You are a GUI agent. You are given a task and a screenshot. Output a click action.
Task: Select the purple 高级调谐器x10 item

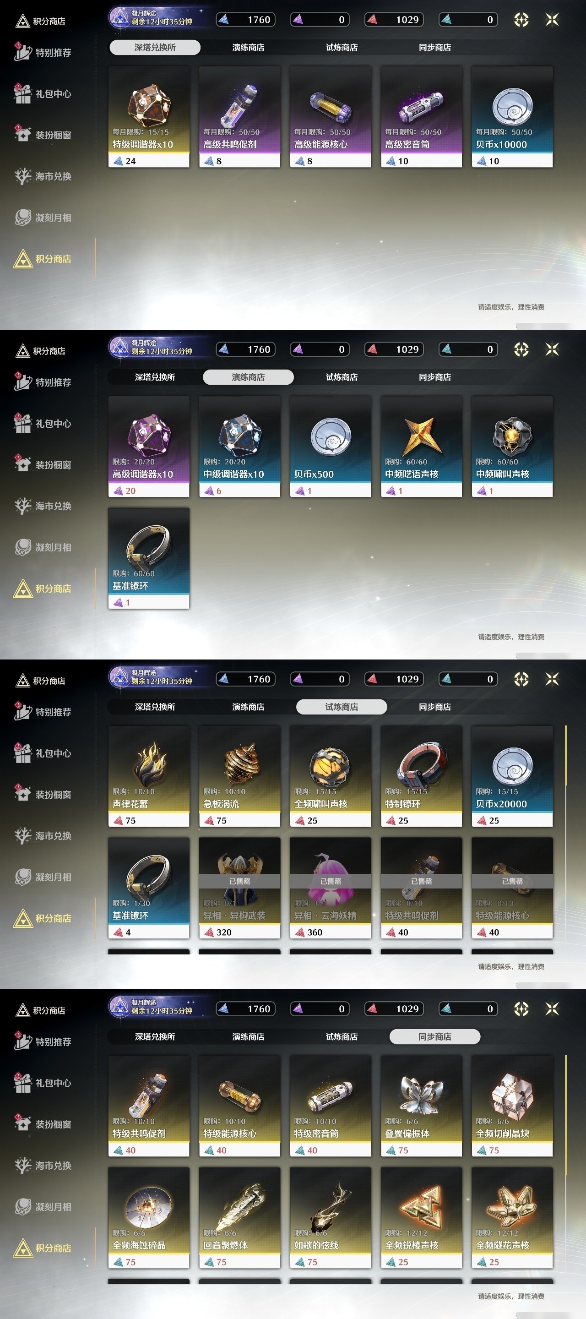tap(149, 447)
